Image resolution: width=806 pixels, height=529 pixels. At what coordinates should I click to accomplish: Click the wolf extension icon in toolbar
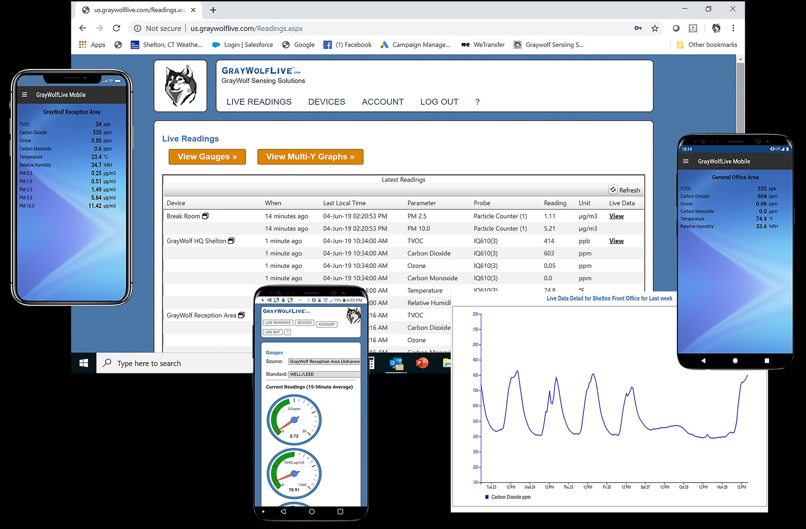click(x=716, y=28)
